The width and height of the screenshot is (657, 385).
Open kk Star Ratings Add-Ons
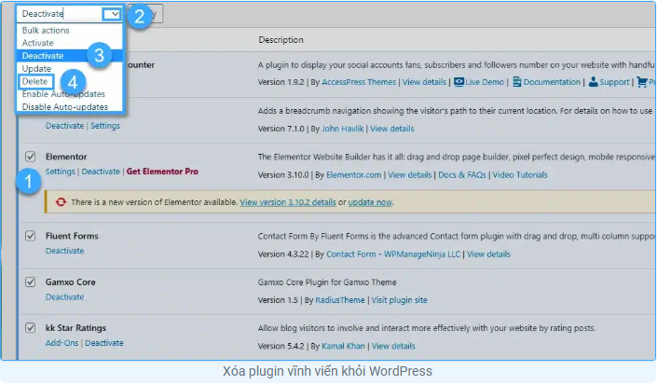pyautogui.click(x=62, y=343)
